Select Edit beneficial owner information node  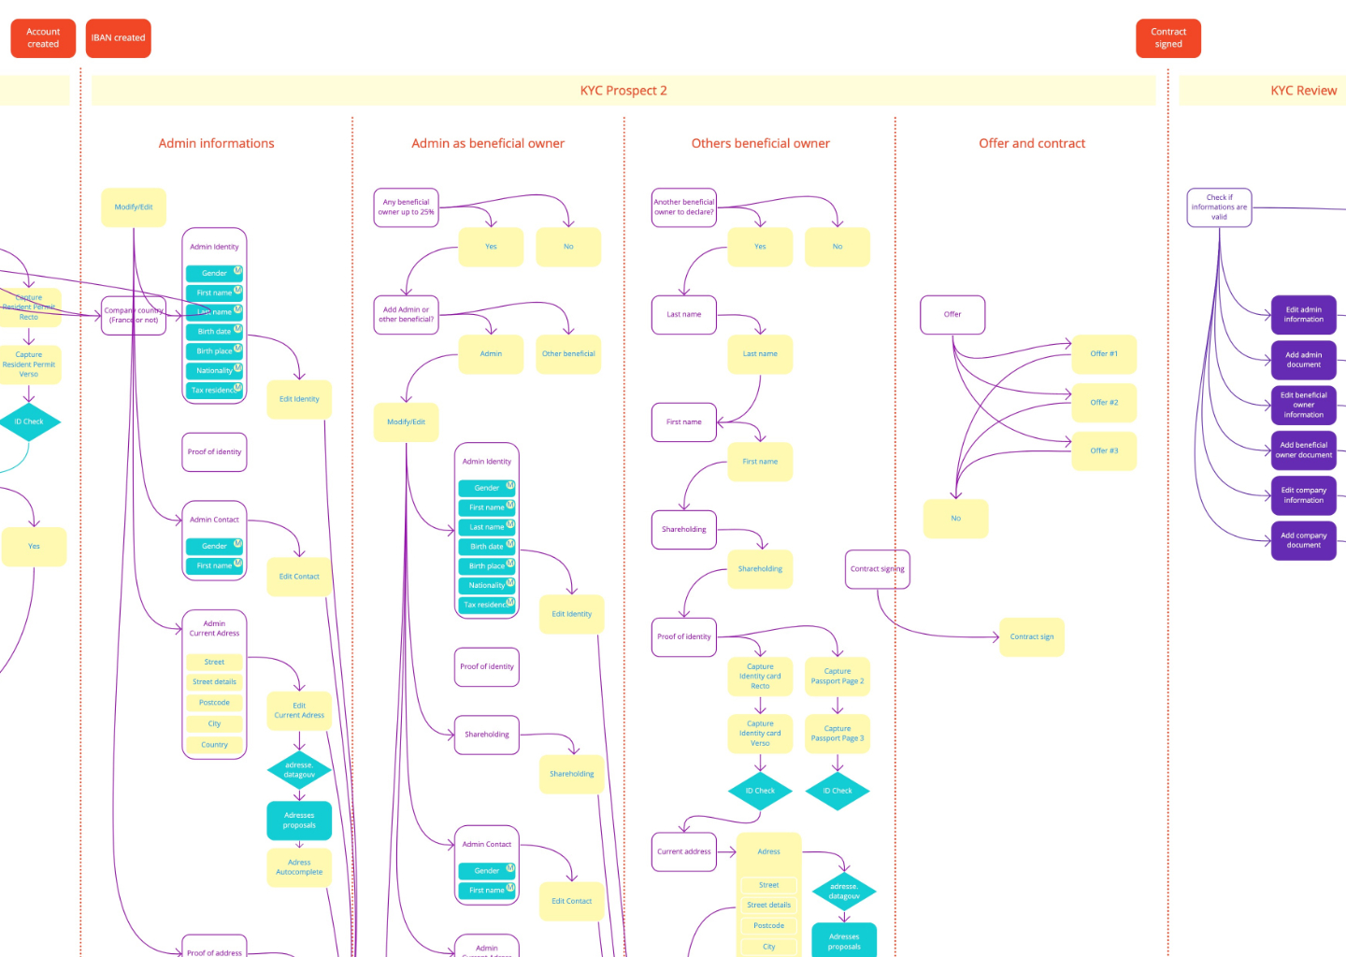pyautogui.click(x=1303, y=406)
